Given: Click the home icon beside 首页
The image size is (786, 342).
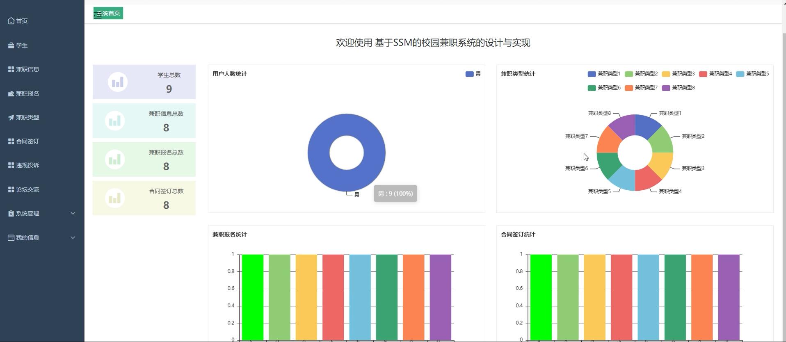Looking at the screenshot, I should 11,21.
